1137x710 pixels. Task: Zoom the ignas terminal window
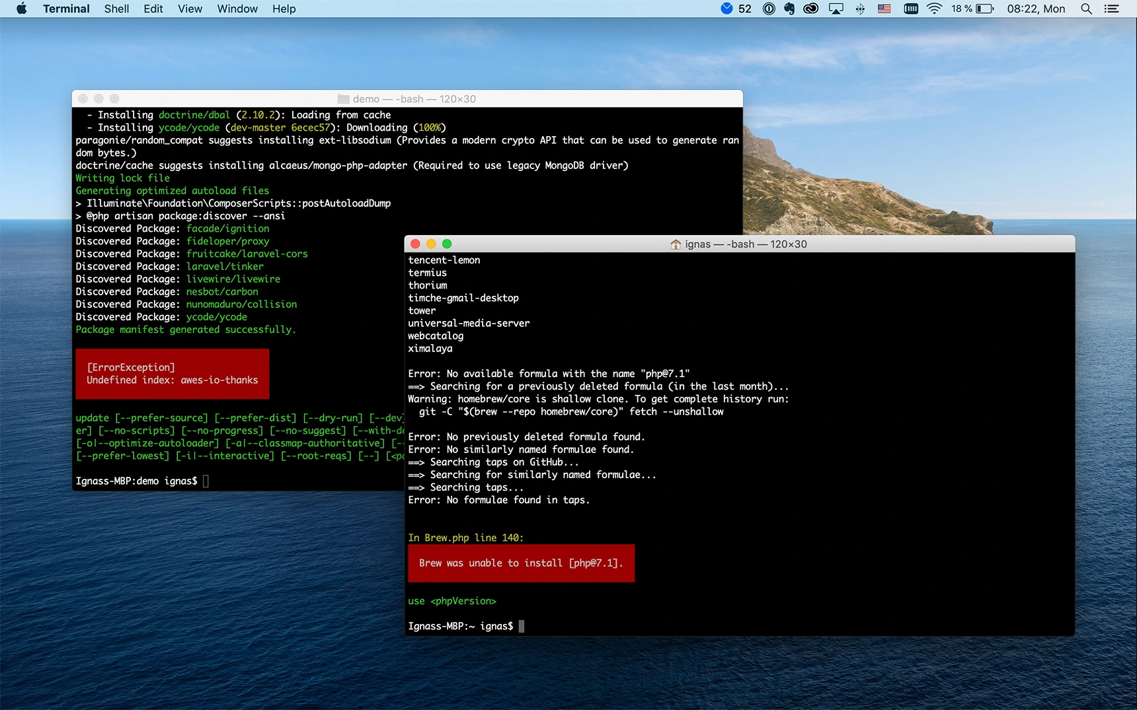coord(447,244)
